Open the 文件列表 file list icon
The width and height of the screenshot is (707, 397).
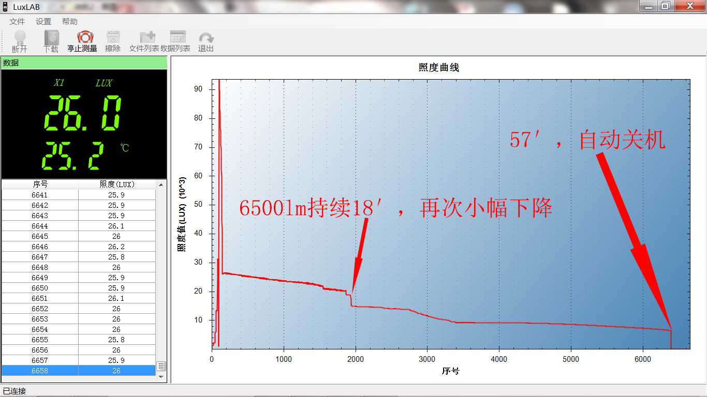coord(144,42)
